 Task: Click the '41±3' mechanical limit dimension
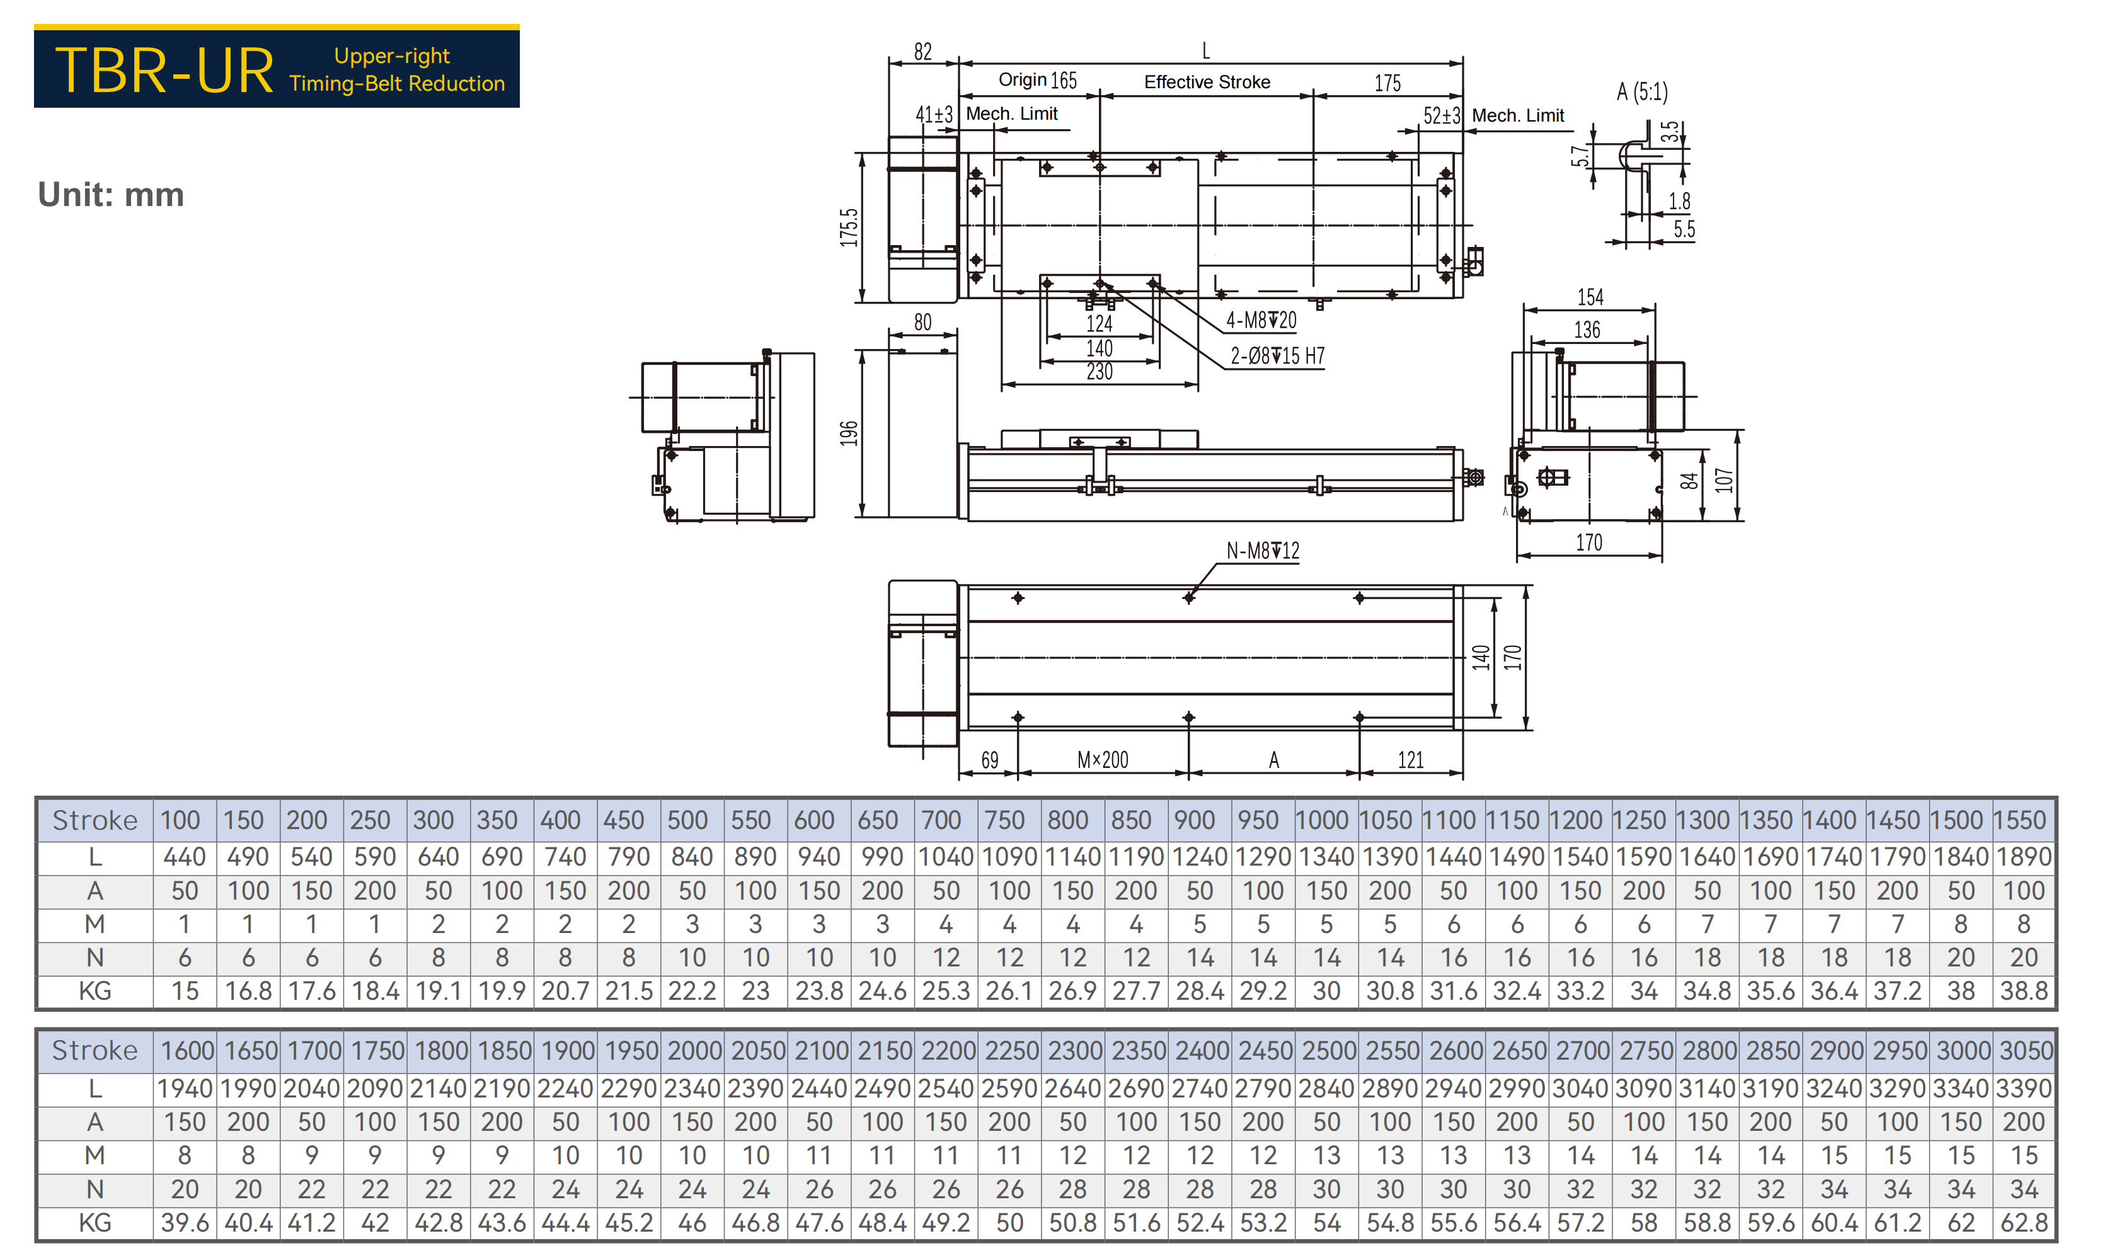tap(934, 115)
